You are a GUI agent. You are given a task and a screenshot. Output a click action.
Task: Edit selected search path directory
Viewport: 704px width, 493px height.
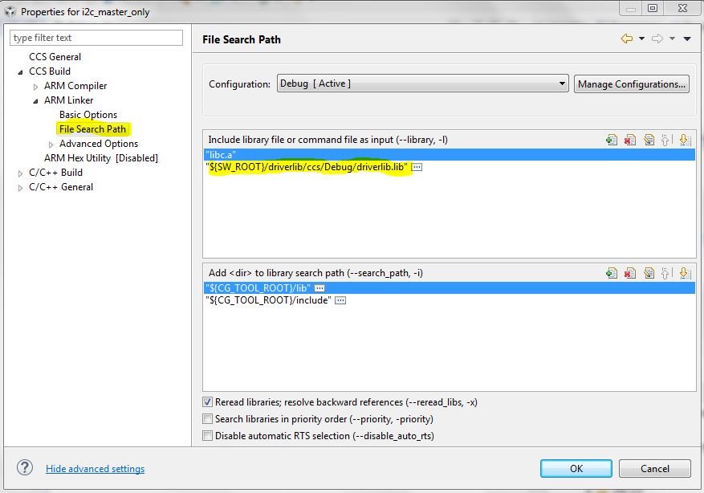click(649, 272)
